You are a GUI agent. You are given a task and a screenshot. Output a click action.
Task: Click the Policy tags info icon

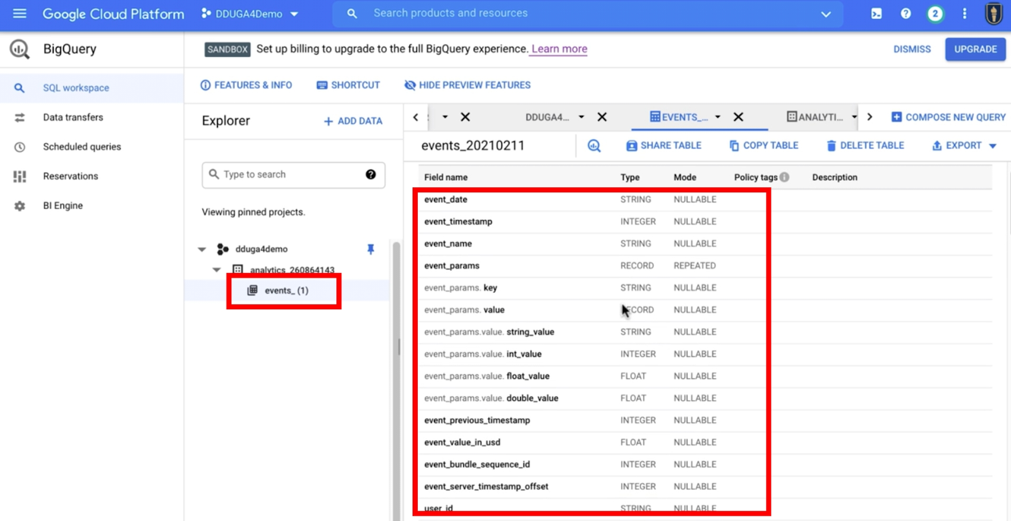(x=784, y=177)
